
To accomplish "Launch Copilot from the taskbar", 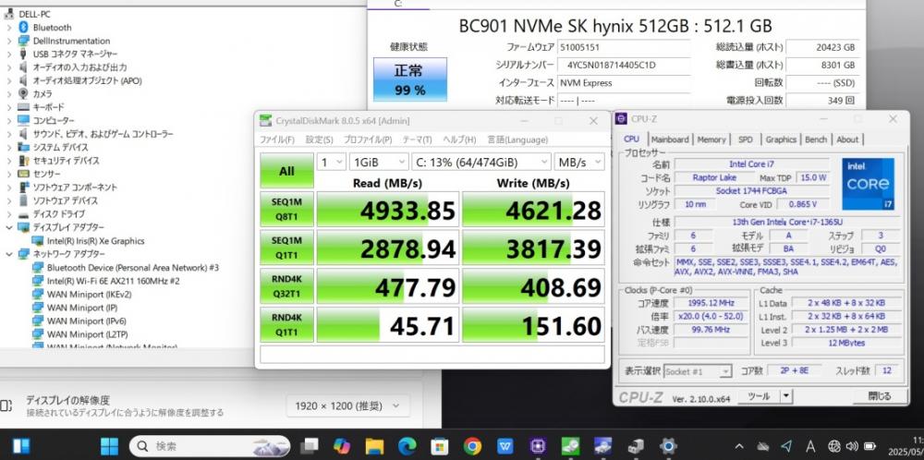I will [x=341, y=446].
